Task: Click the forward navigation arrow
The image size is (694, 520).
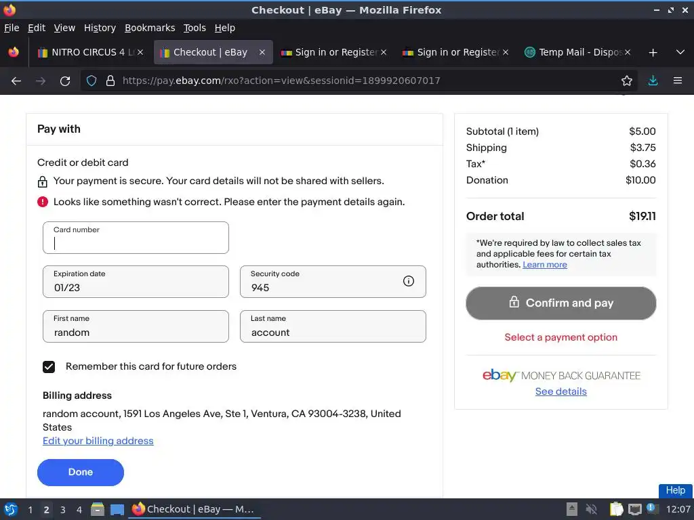Action: pyautogui.click(x=41, y=81)
